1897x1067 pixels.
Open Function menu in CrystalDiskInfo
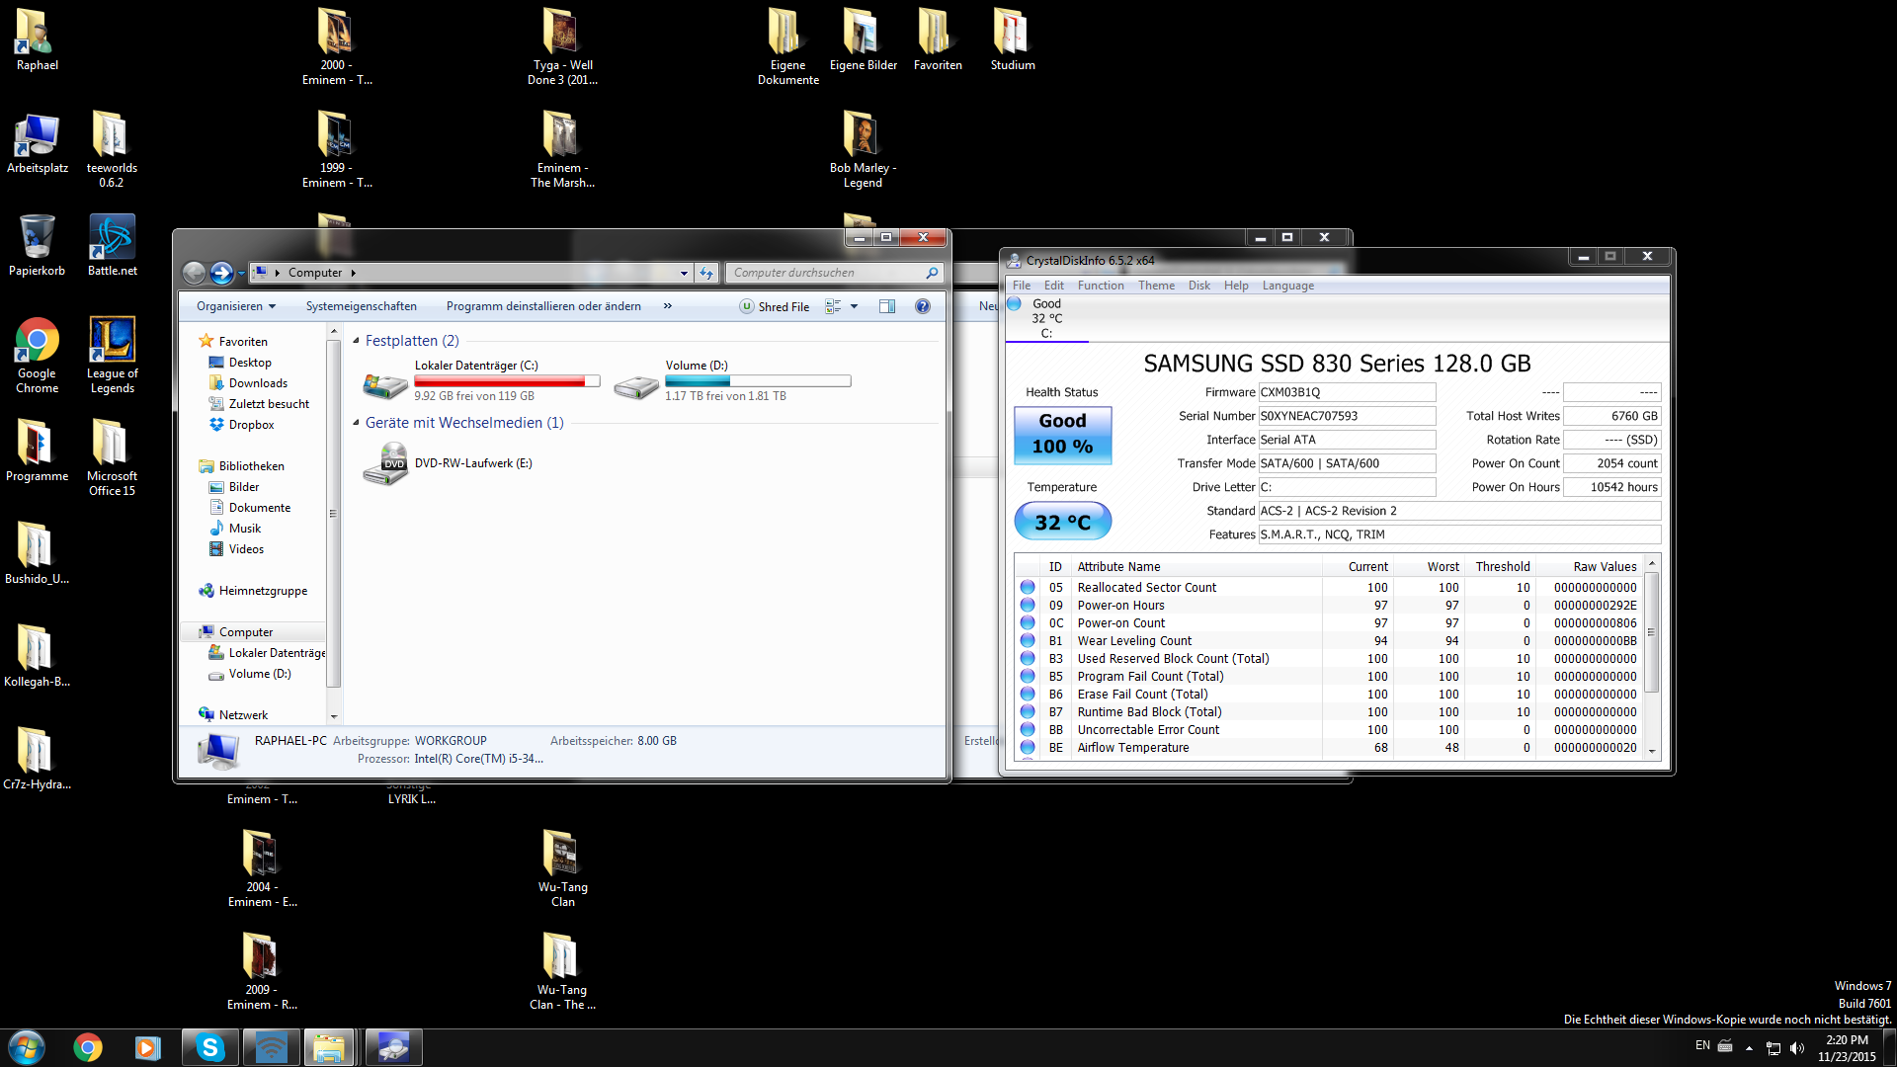click(1100, 286)
